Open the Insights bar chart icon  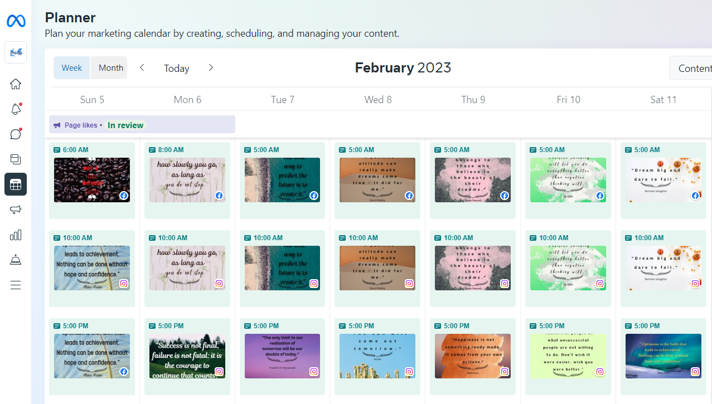coord(16,235)
